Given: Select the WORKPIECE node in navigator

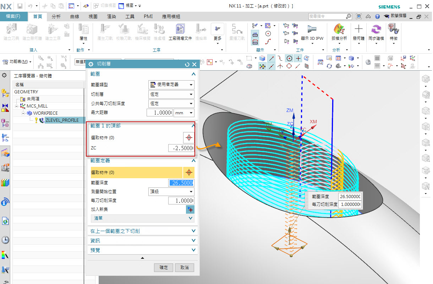Looking at the screenshot, I should point(45,113).
